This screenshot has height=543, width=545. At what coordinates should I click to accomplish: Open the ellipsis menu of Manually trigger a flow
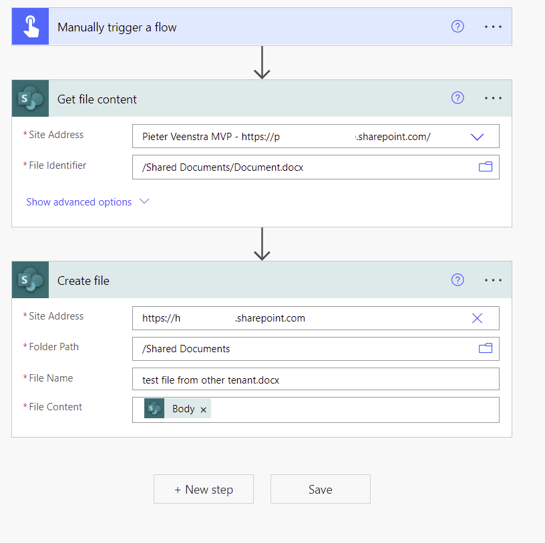tap(493, 27)
